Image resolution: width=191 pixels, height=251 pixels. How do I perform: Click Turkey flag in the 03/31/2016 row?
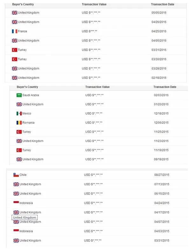(14, 50)
